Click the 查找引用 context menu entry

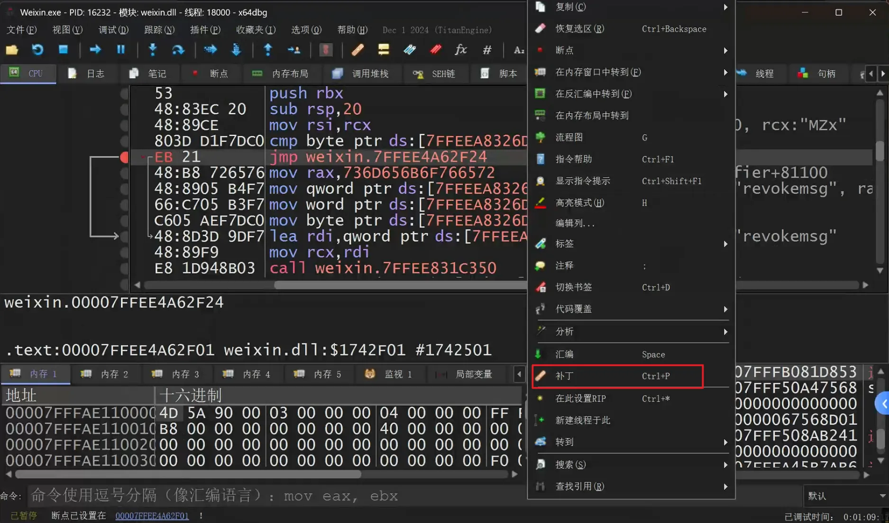point(632,486)
